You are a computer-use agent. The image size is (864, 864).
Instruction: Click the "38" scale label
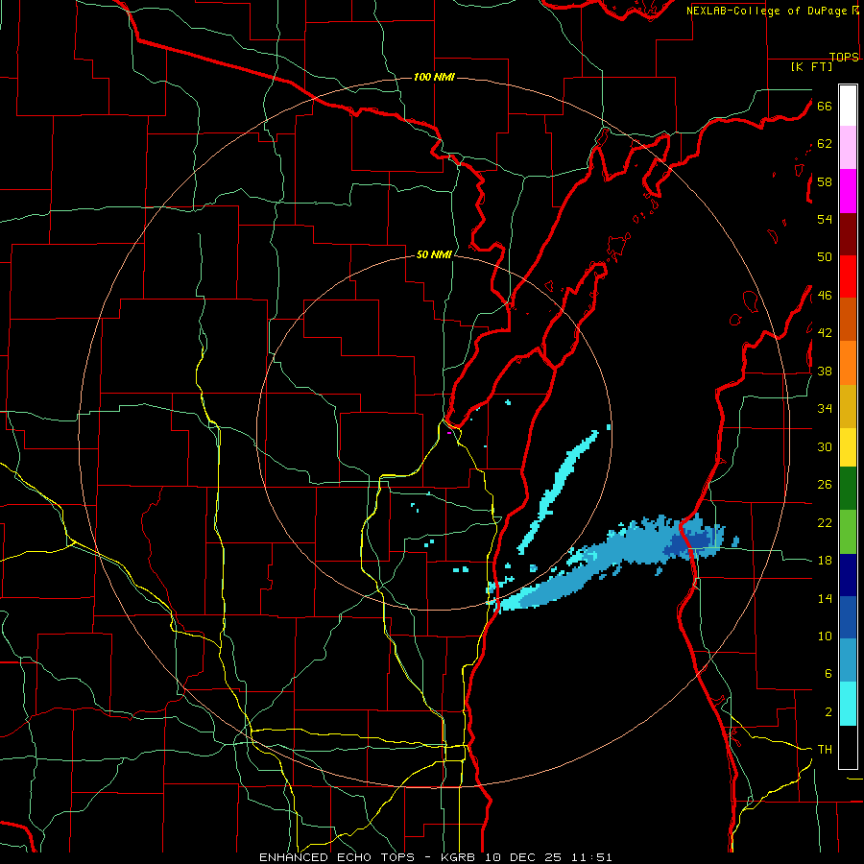(825, 371)
